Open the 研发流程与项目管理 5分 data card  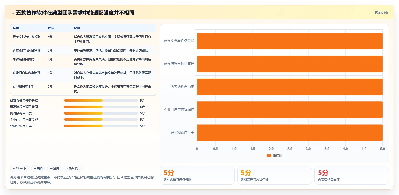coord(274,175)
